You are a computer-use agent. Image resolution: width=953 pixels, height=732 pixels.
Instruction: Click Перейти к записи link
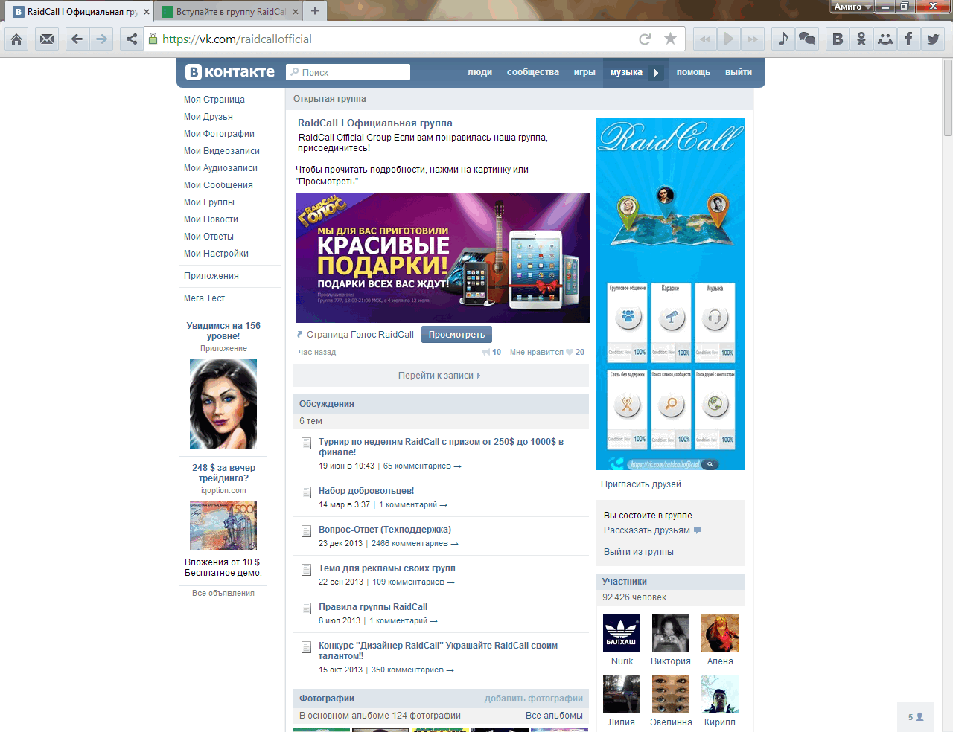pyautogui.click(x=439, y=376)
